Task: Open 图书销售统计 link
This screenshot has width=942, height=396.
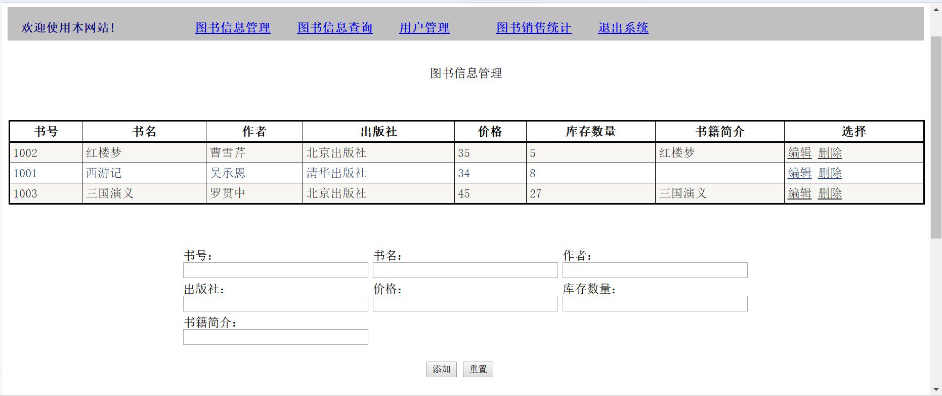Action: click(534, 28)
